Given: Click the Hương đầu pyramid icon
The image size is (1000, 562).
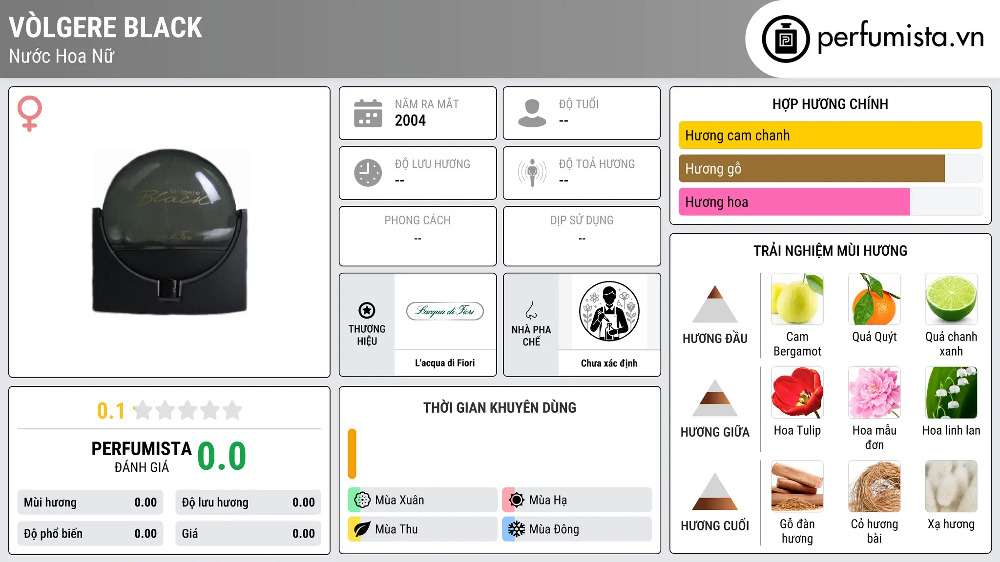Looking at the screenshot, I should coord(715,304).
